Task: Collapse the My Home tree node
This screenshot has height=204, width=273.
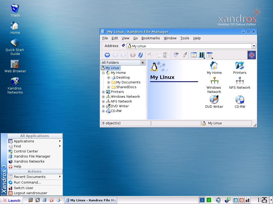Action: point(103,73)
